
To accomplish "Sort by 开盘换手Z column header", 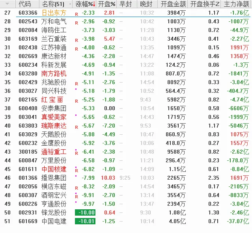I will click(x=205, y=4).
